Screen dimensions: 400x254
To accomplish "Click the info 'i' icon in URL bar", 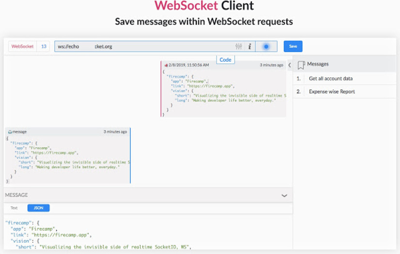I will click(249, 46).
